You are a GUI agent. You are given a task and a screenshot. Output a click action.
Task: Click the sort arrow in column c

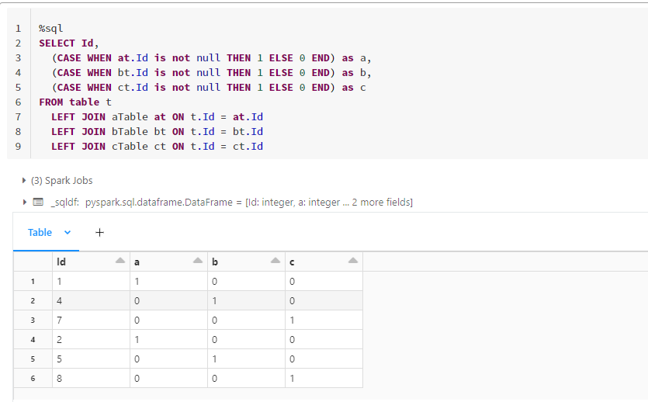(353, 261)
